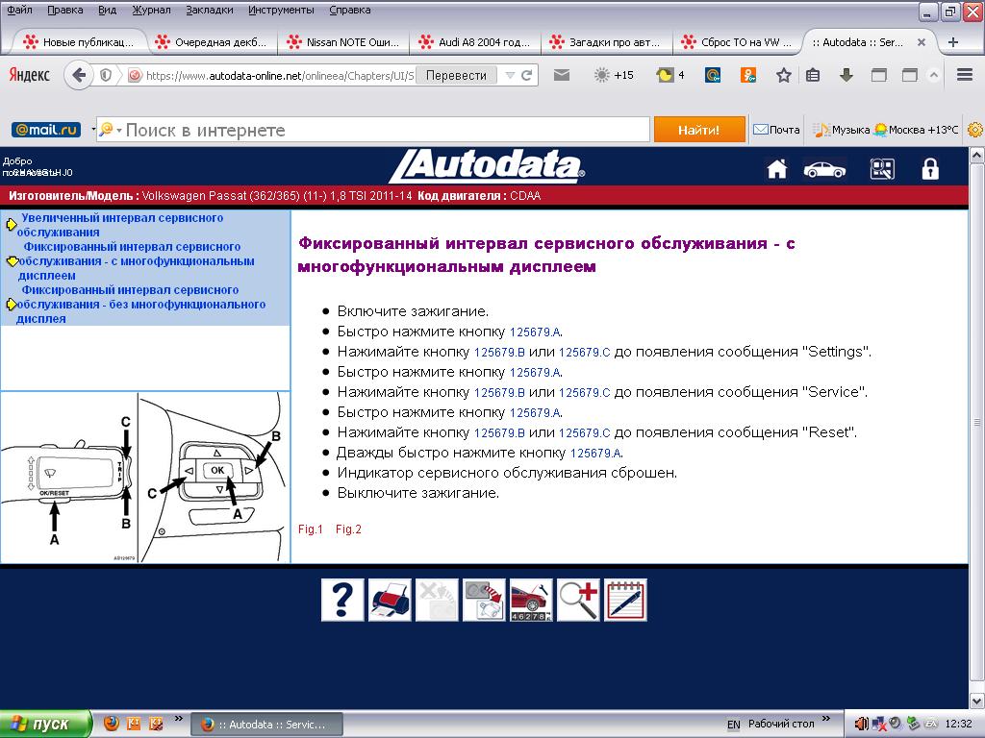Switch to the Сброс ТО на VW tab

[x=736, y=42]
